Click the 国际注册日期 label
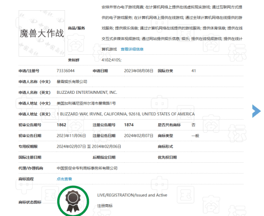 coord(30,157)
